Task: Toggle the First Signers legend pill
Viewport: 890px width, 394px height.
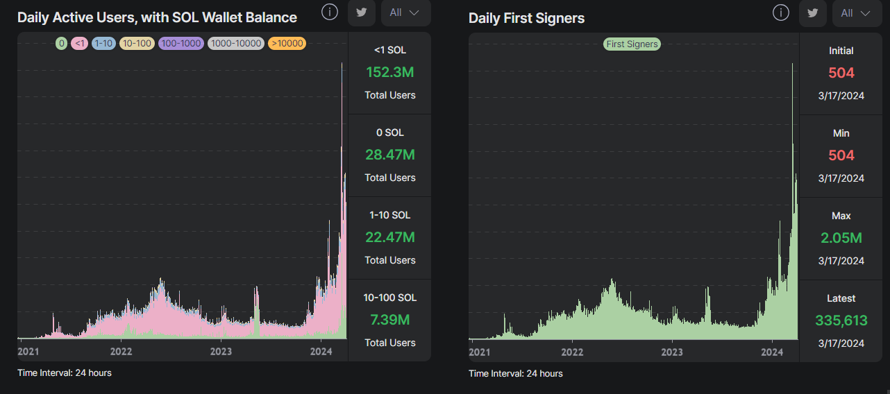Action: pyautogui.click(x=632, y=44)
